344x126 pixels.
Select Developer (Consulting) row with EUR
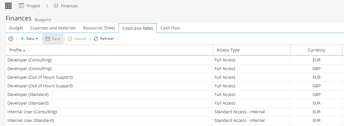pyautogui.click(x=175, y=60)
